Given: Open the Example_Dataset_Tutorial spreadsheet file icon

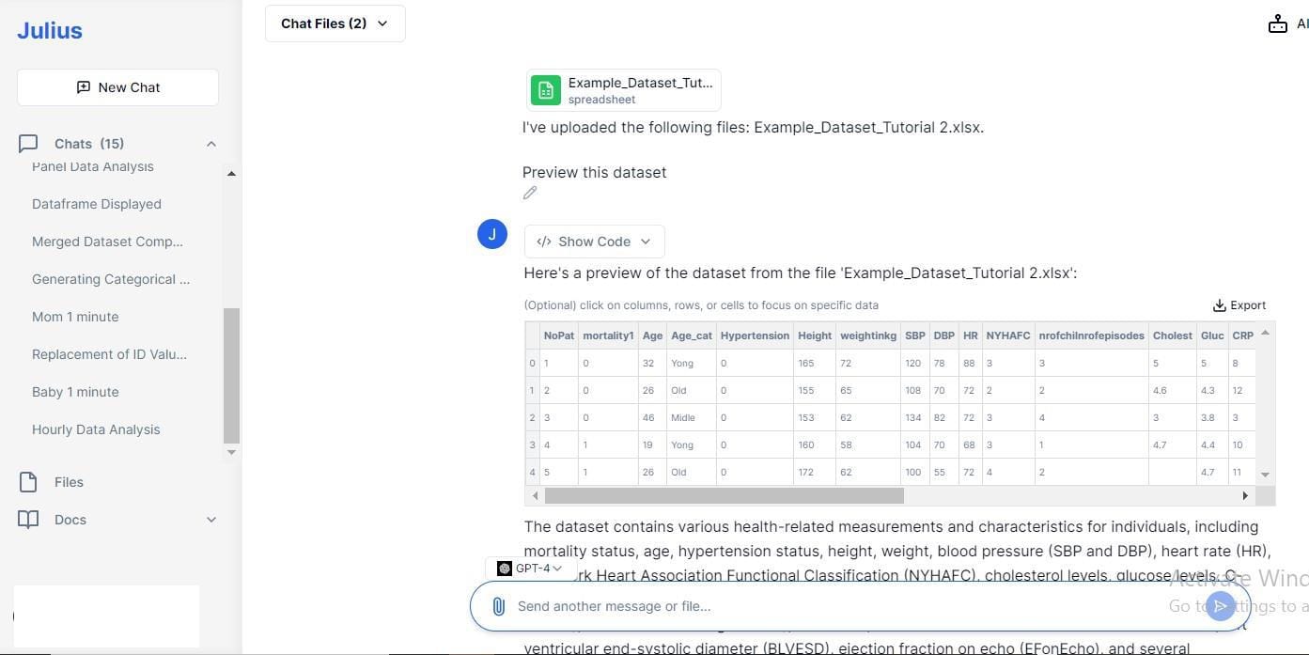Looking at the screenshot, I should 546,90.
